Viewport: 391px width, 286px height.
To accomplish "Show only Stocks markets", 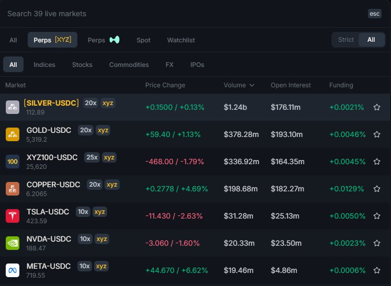I will (x=82, y=65).
